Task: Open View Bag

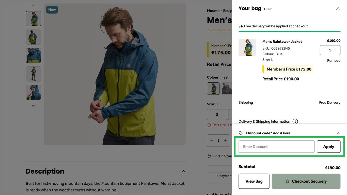Action: (x=254, y=181)
